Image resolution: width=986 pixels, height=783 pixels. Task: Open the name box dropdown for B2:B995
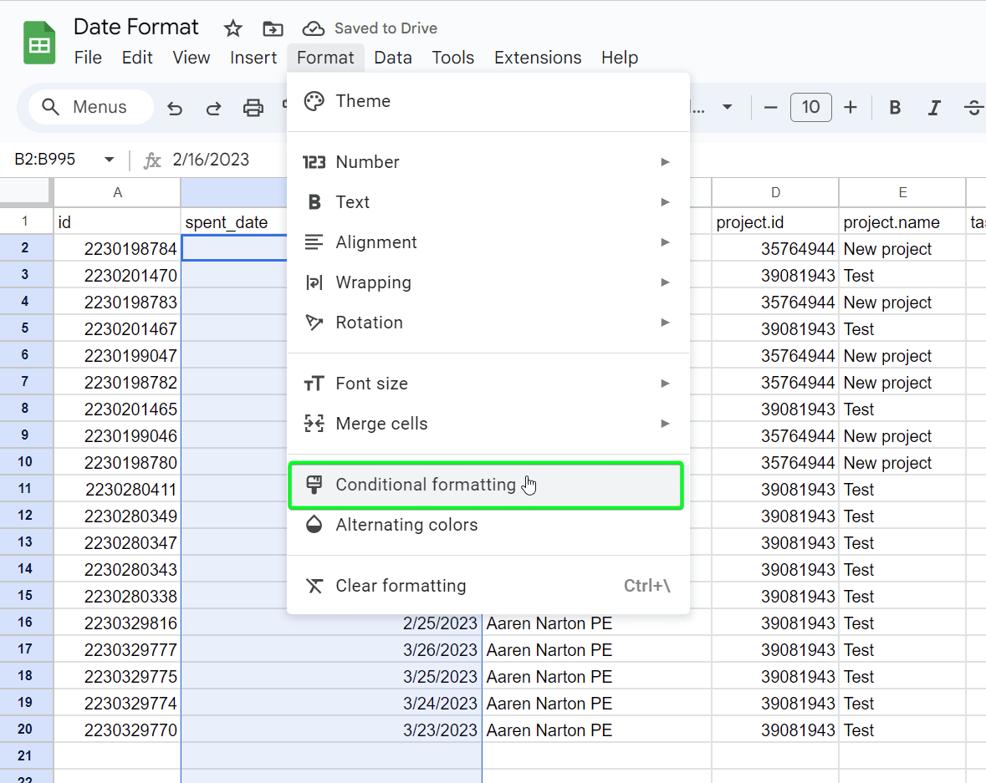point(110,159)
